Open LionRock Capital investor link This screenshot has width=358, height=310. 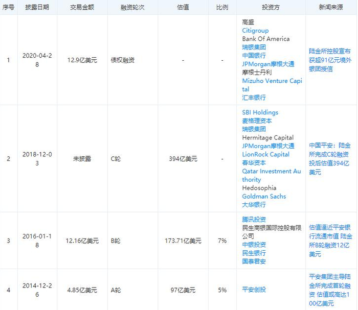pyautogui.click(x=266, y=154)
